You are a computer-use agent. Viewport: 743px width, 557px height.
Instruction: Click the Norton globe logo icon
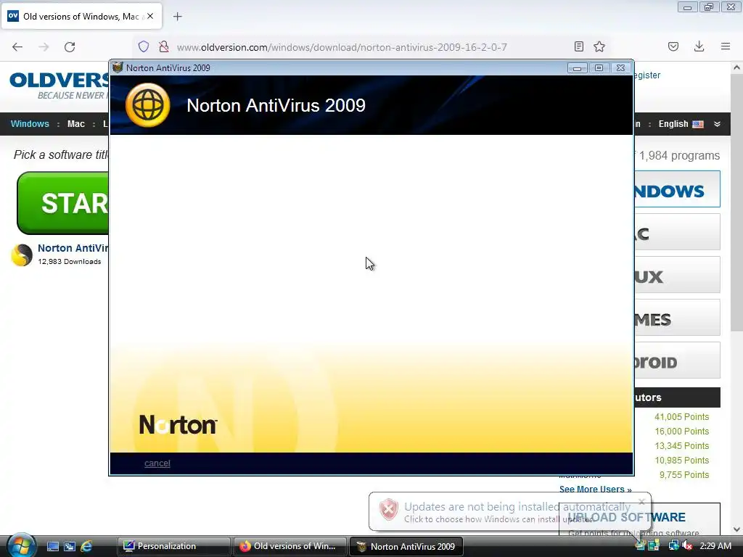[x=148, y=105]
